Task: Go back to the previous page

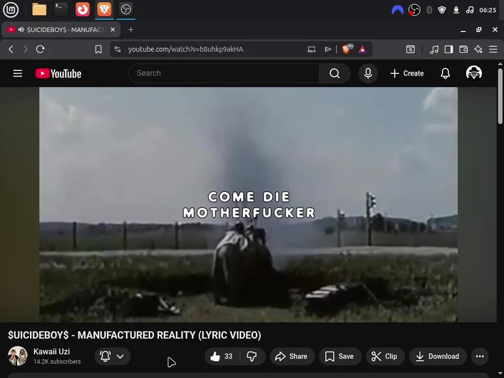Action: 11,49
